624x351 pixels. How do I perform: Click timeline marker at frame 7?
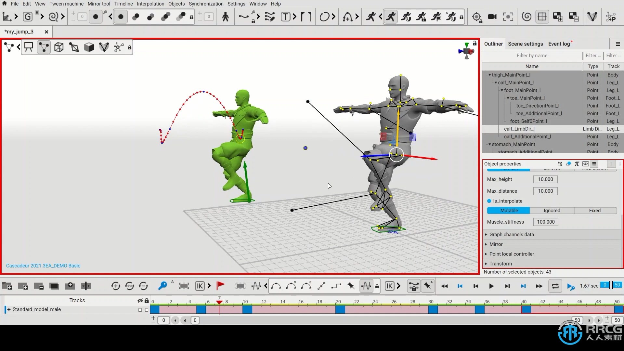(219, 301)
